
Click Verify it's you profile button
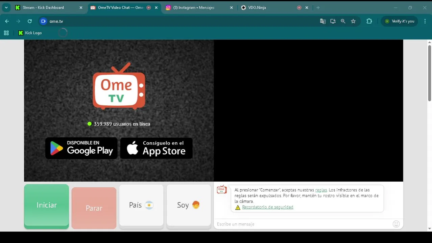400,21
